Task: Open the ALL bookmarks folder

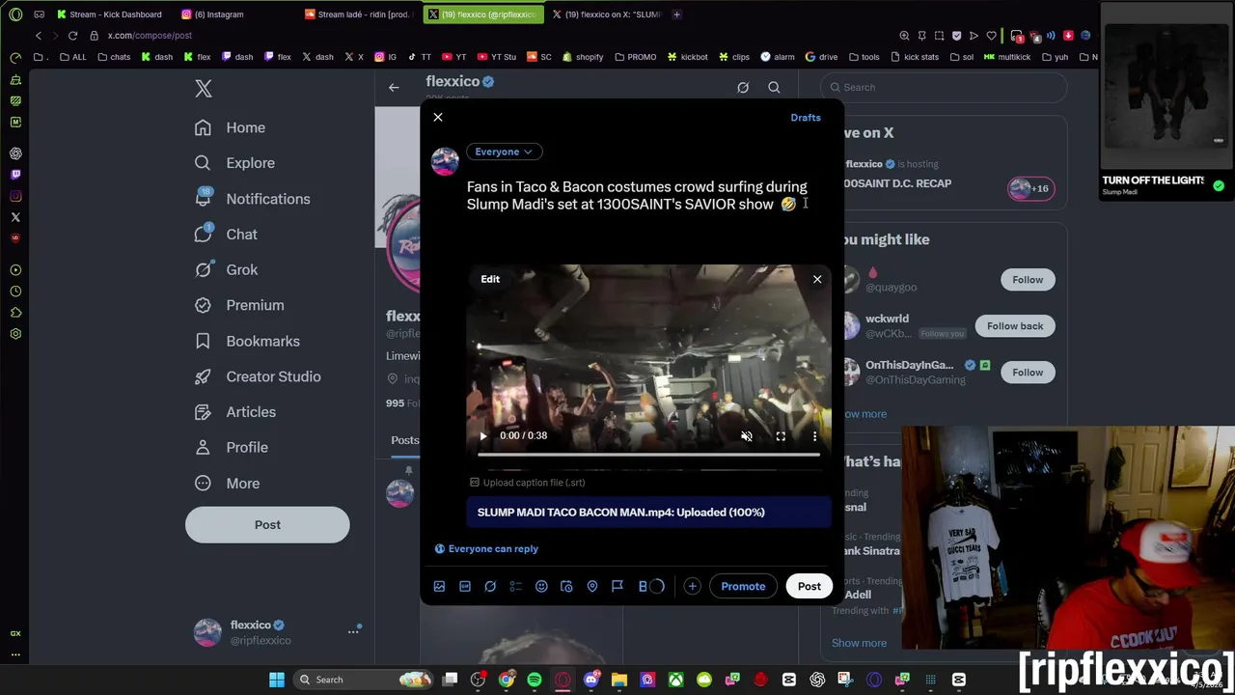Action: [x=72, y=57]
